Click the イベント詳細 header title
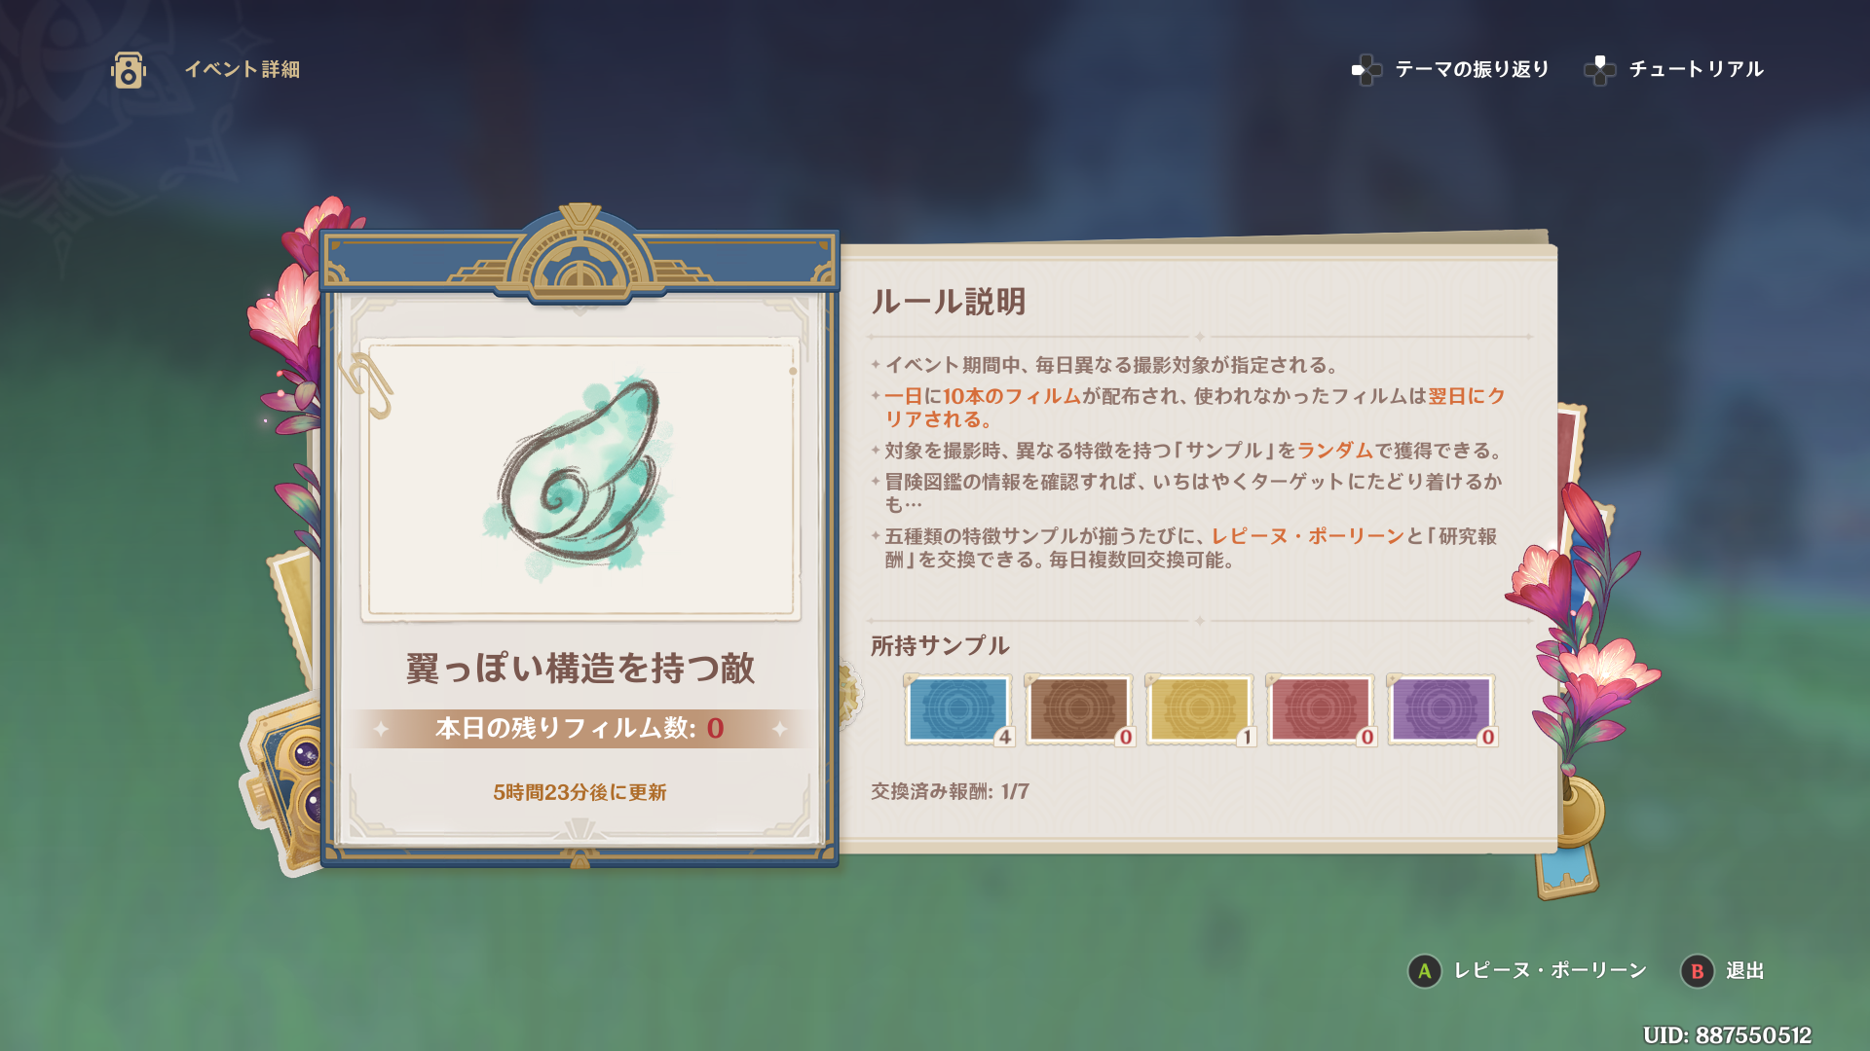The width and height of the screenshot is (1870, 1051). click(x=243, y=69)
